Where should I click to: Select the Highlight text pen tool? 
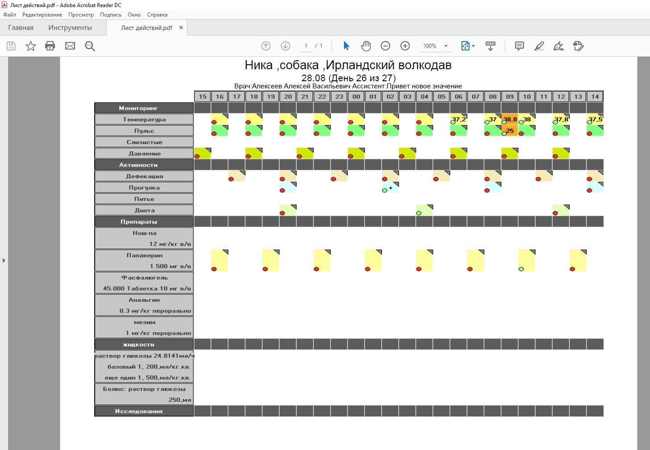539,46
